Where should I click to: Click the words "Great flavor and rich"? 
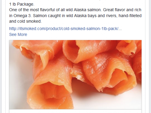(x=122, y=10)
